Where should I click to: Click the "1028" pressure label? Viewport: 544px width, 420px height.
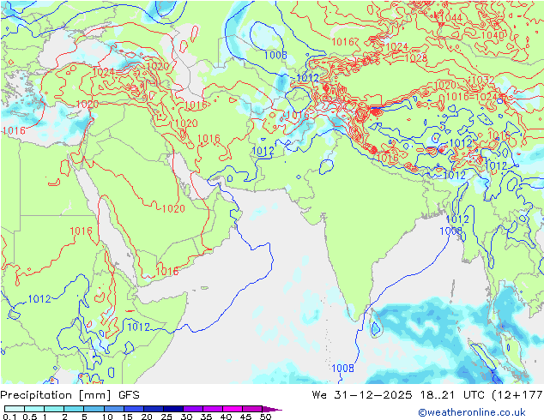pos(415,57)
